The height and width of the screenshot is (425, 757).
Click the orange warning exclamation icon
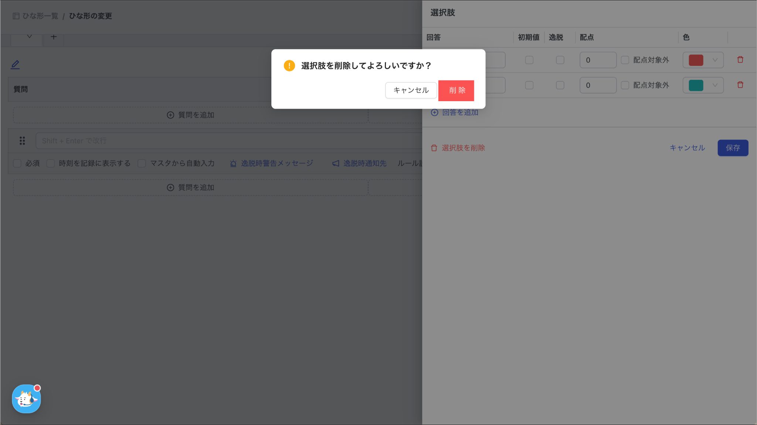tap(289, 66)
